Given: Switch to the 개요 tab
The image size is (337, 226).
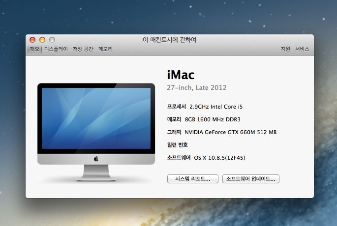Looking at the screenshot, I should coord(34,49).
